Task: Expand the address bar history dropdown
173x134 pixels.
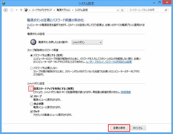Action: pyautogui.click(x=118, y=10)
